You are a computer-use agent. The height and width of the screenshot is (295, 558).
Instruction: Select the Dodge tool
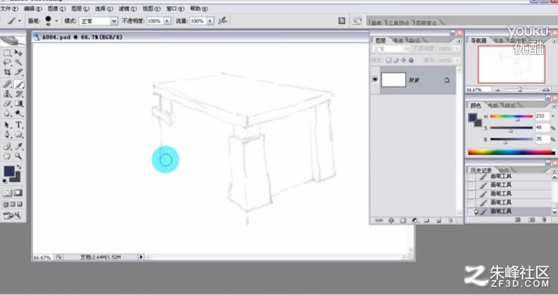[x=18, y=114]
